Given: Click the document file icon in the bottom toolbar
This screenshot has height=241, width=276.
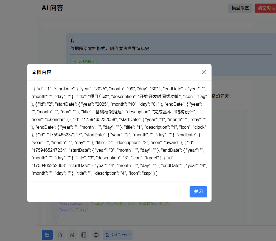Looking at the screenshot, I should pos(60,235).
